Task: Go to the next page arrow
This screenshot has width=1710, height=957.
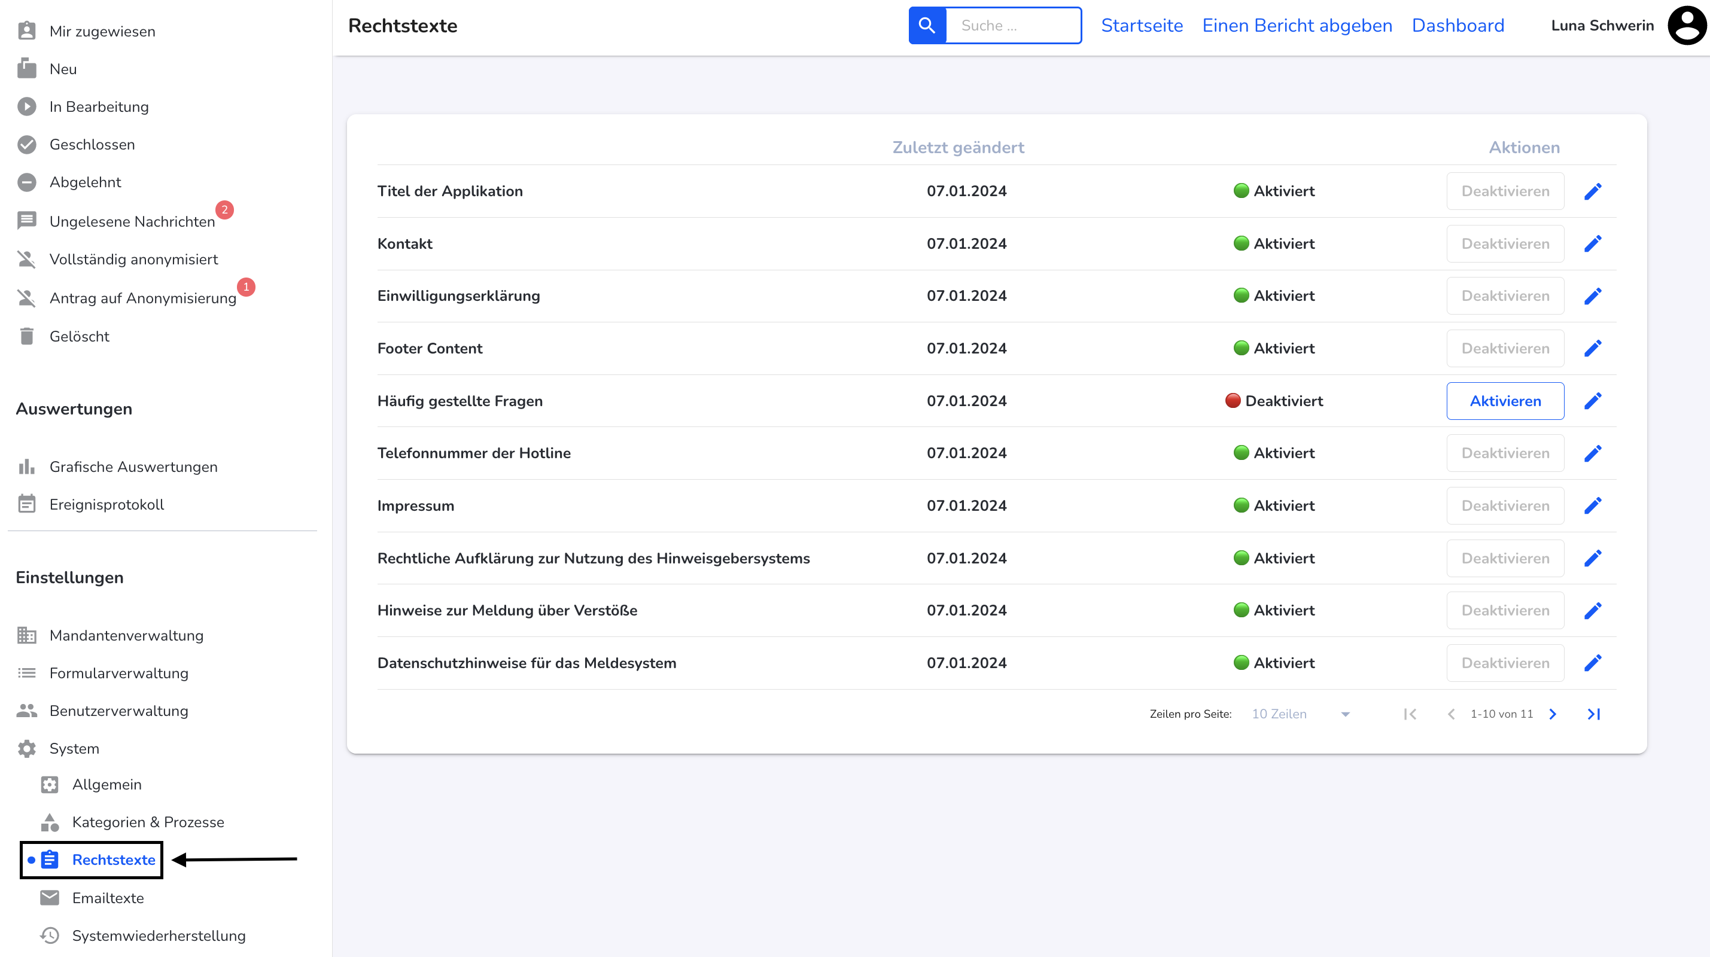Action: (1553, 714)
